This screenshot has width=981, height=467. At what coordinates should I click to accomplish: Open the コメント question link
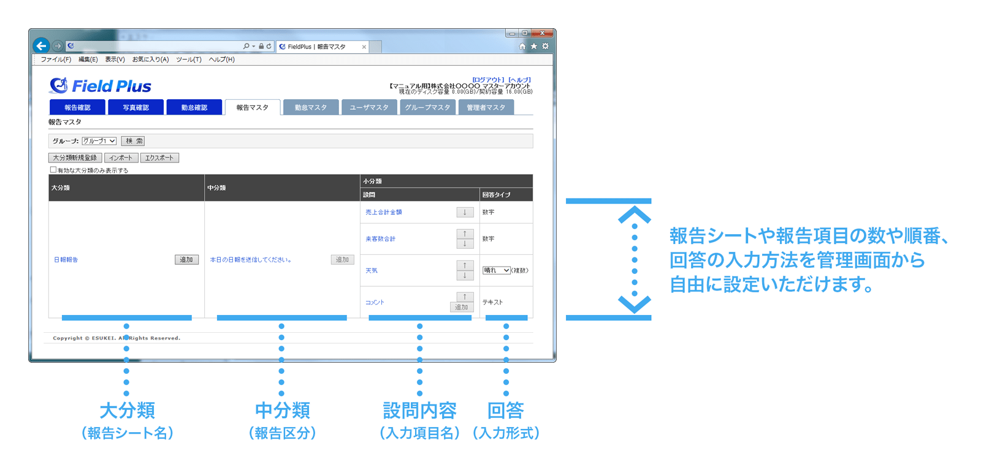(375, 303)
